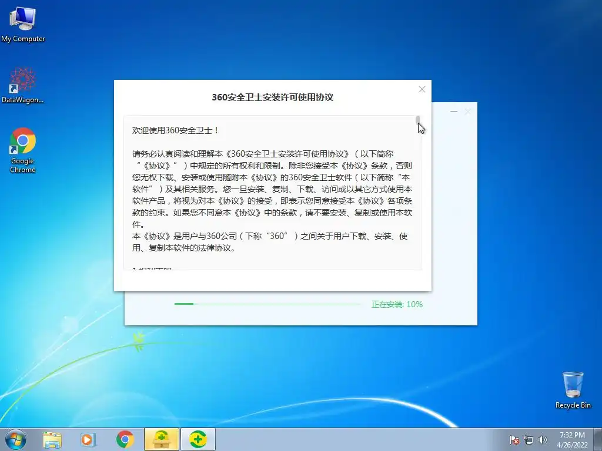Open network status tray icon

tap(529, 440)
